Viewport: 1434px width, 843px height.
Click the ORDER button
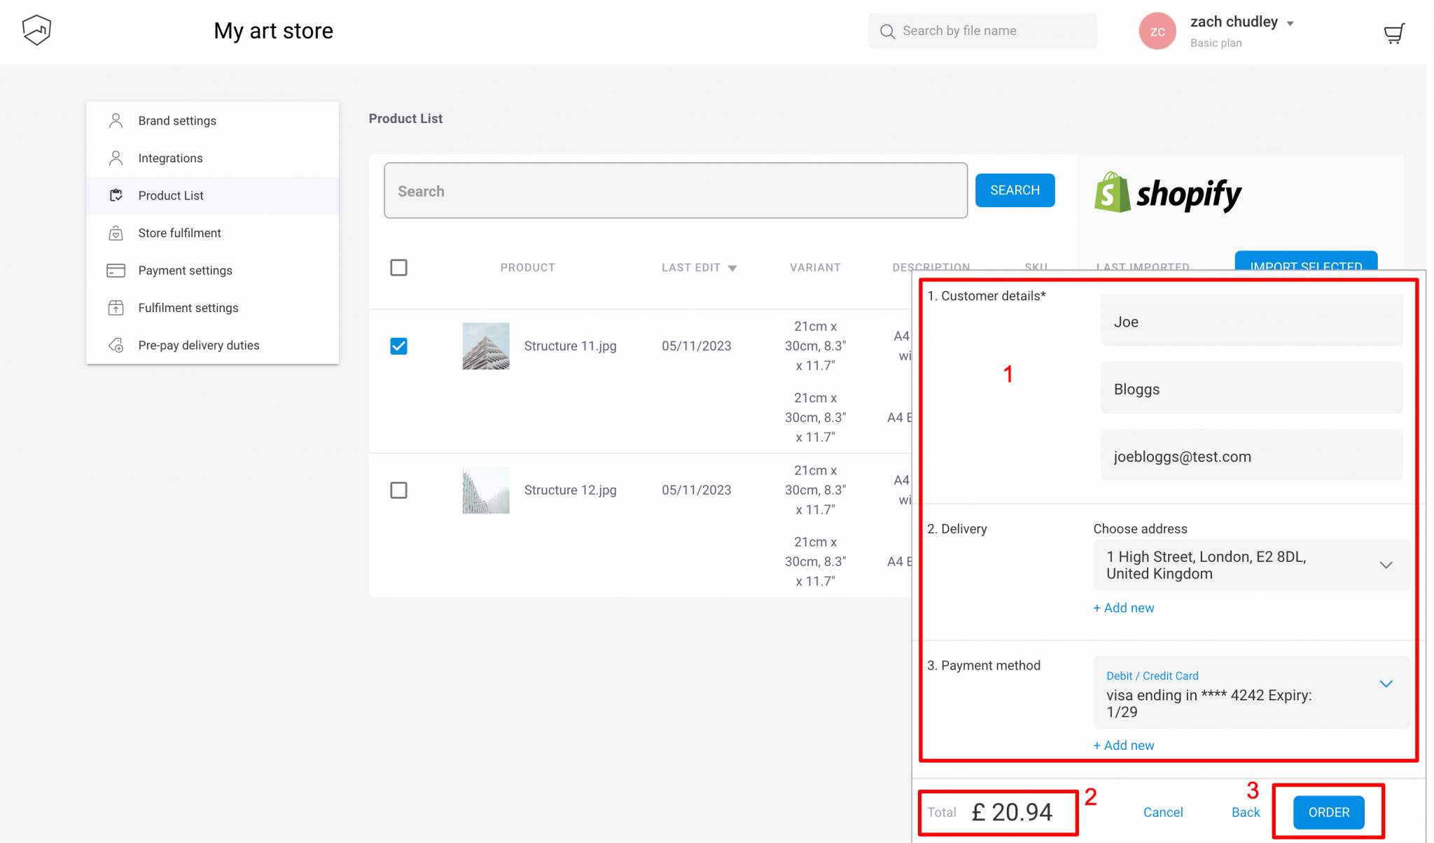1328,812
